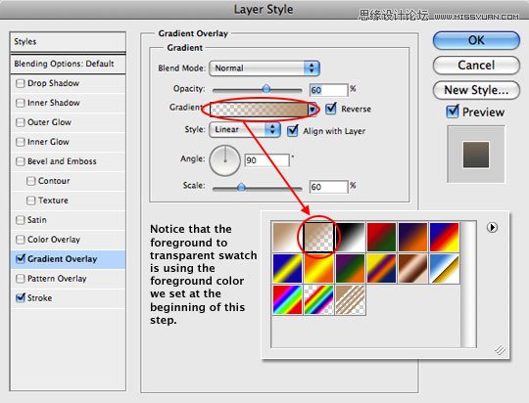The width and height of the screenshot is (529, 403).
Task: Enable the Bevel and Emboss checkbox
Action: tap(21, 161)
